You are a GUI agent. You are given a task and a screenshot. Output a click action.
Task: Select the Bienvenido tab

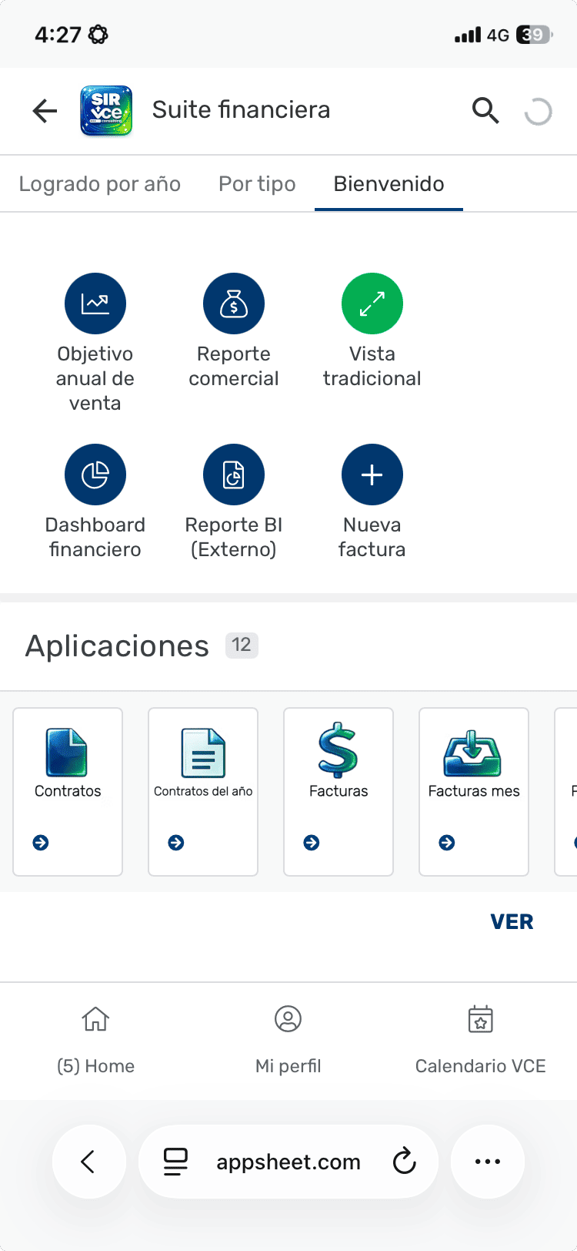click(389, 184)
